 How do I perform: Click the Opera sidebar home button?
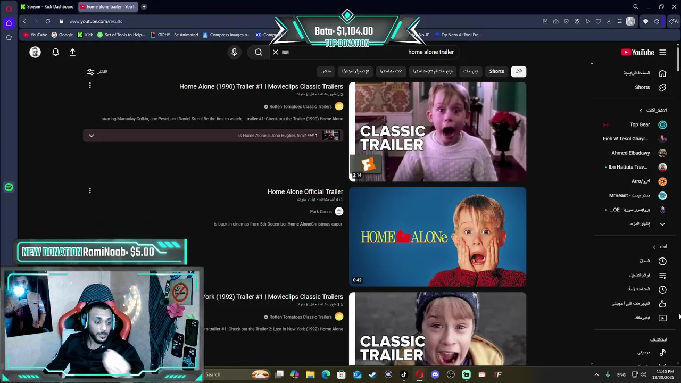pyautogui.click(x=9, y=23)
